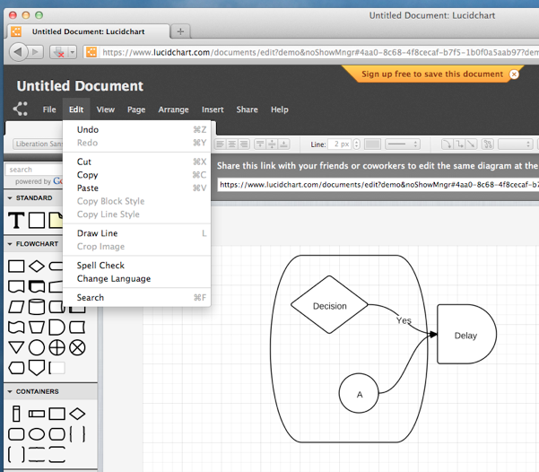Choose Paste from the Edit menu
539x472 pixels.
pyautogui.click(x=137, y=188)
